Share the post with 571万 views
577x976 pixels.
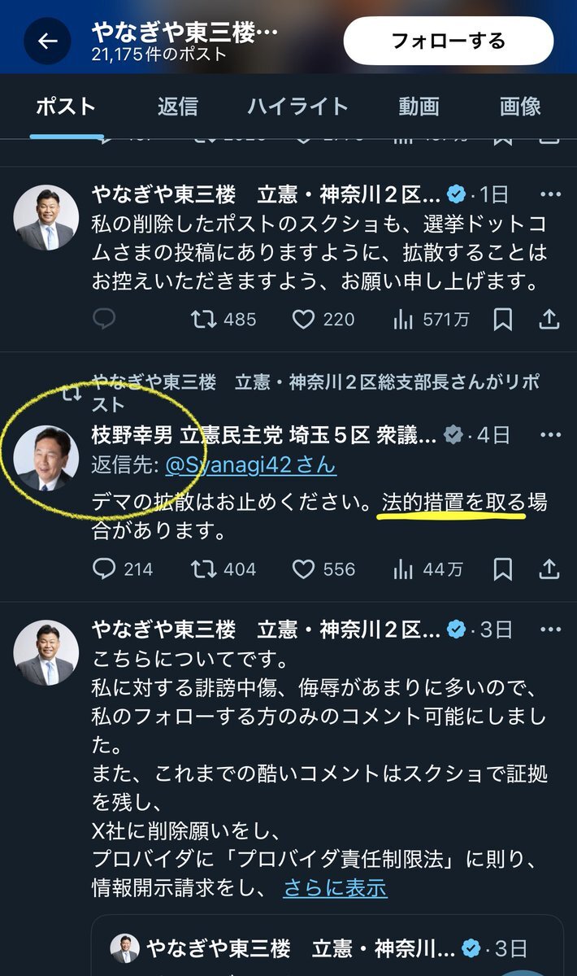point(549,320)
